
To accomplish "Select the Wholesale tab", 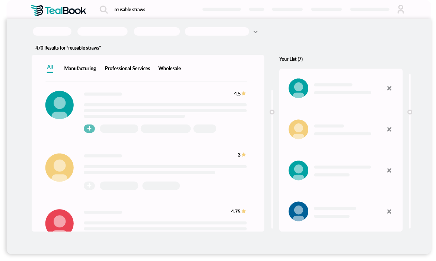I will point(169,68).
